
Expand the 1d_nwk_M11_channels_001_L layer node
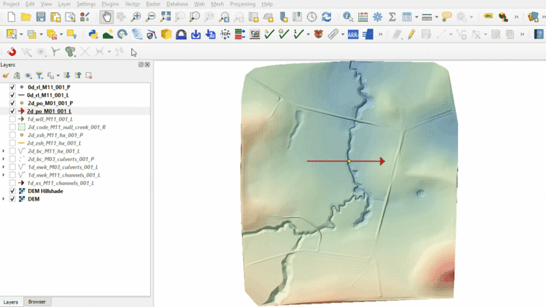pos(4,175)
